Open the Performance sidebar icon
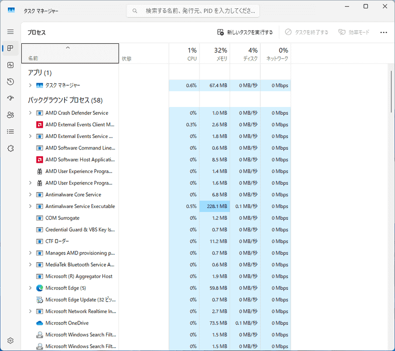 pyautogui.click(x=10, y=65)
